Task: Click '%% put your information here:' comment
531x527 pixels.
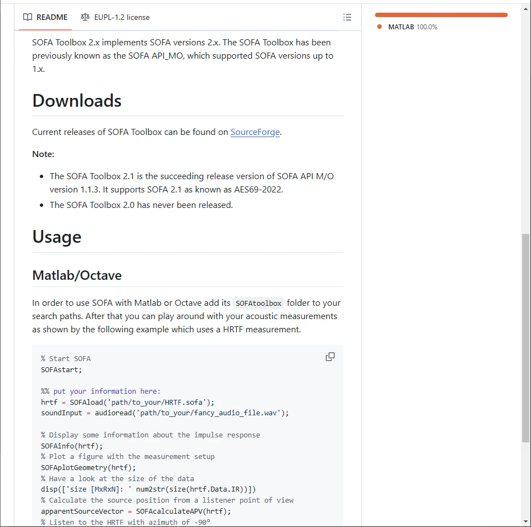Action: [x=101, y=392]
